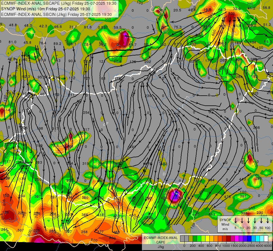Click the map value 491
Screen dimensions: 273x251
point(132,147)
